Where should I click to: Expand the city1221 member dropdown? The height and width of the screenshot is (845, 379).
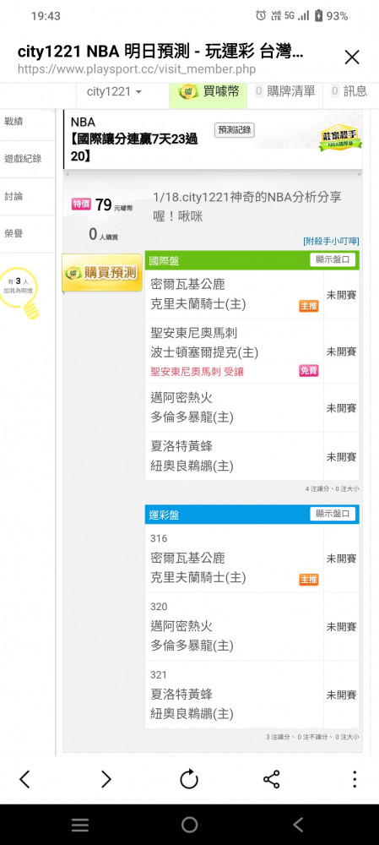(114, 91)
